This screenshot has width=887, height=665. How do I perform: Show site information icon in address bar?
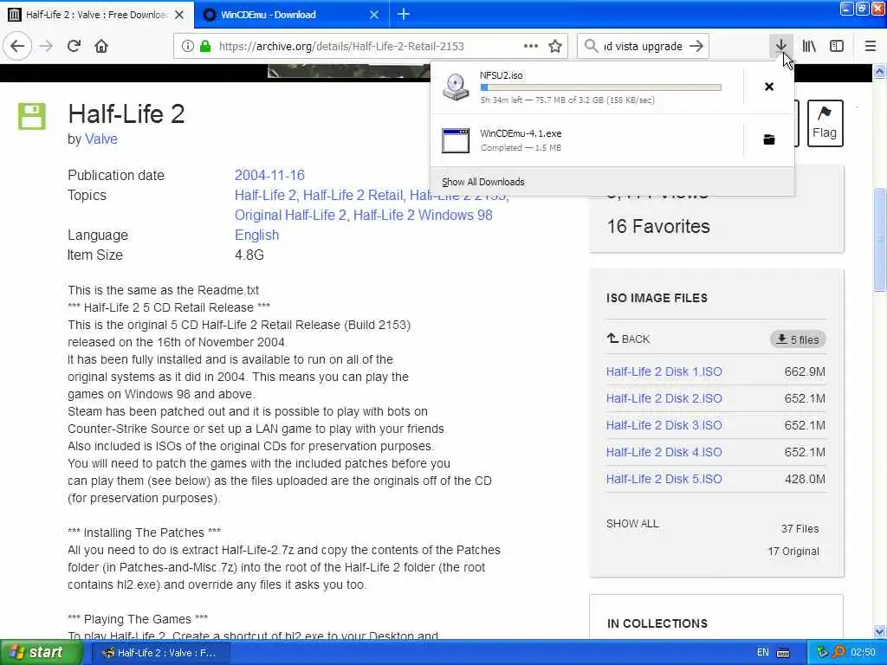click(187, 46)
